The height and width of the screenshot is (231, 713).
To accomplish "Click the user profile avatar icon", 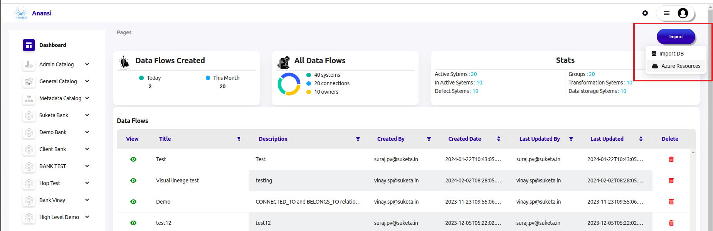I will click(683, 13).
